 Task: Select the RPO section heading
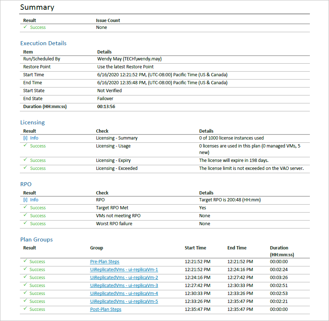coord(26,184)
